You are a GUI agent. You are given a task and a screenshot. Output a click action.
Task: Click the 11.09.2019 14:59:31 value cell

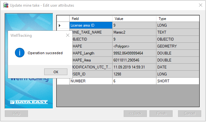(x=134, y=67)
